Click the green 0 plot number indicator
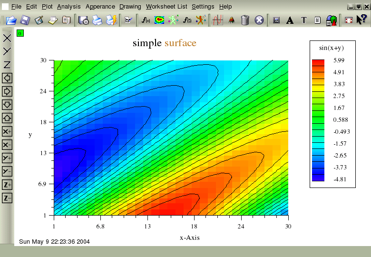Image resolution: width=371 pixels, height=257 pixels. click(20, 33)
